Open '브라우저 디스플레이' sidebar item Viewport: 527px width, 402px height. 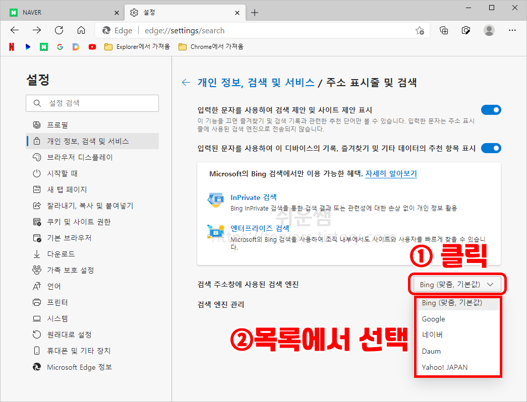click(x=92, y=157)
